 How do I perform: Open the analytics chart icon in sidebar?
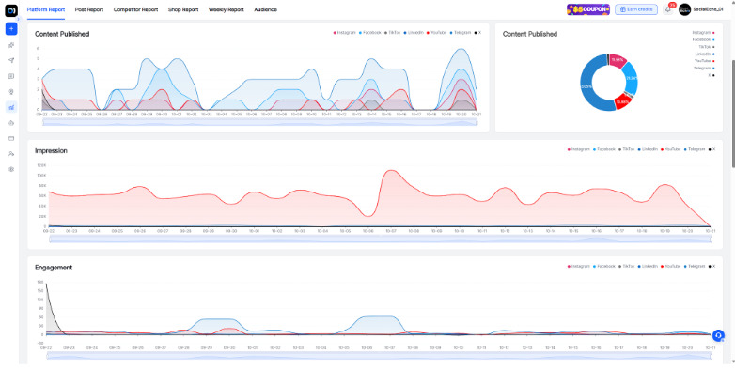pyautogui.click(x=11, y=107)
